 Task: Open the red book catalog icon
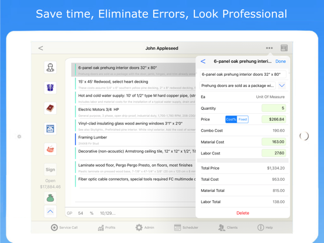(x=50, y=108)
